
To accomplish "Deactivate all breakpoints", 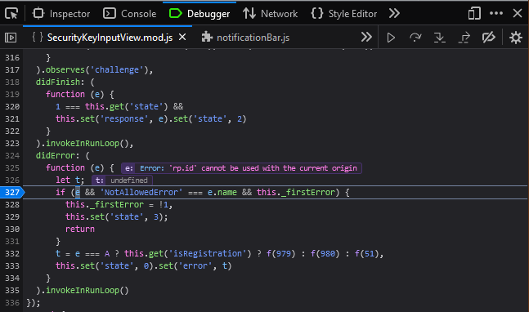I will tap(488, 38).
